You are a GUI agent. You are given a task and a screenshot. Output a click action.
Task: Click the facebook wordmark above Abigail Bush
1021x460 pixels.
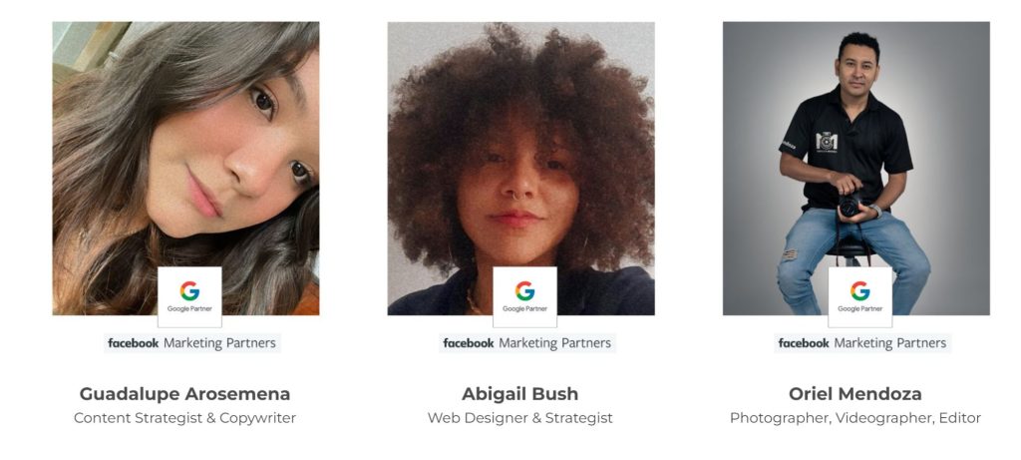pos(469,343)
